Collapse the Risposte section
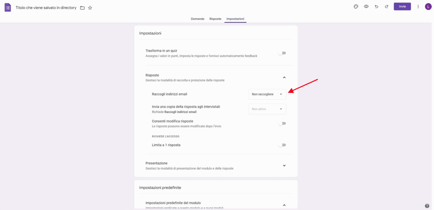Screen dimensions: 434x210 click(x=284, y=77)
